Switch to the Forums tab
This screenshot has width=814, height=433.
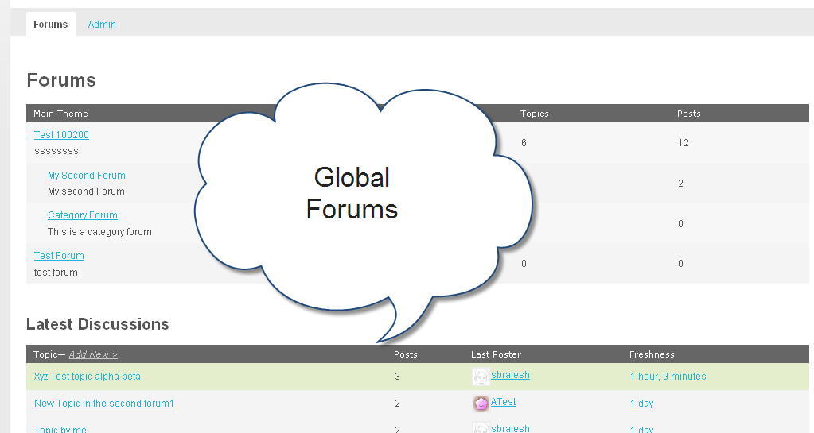(x=51, y=25)
